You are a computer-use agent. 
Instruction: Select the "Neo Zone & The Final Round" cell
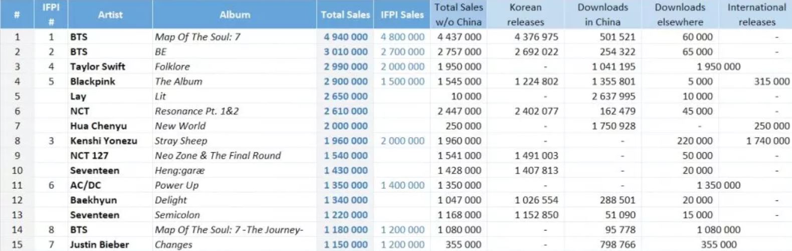coord(218,156)
